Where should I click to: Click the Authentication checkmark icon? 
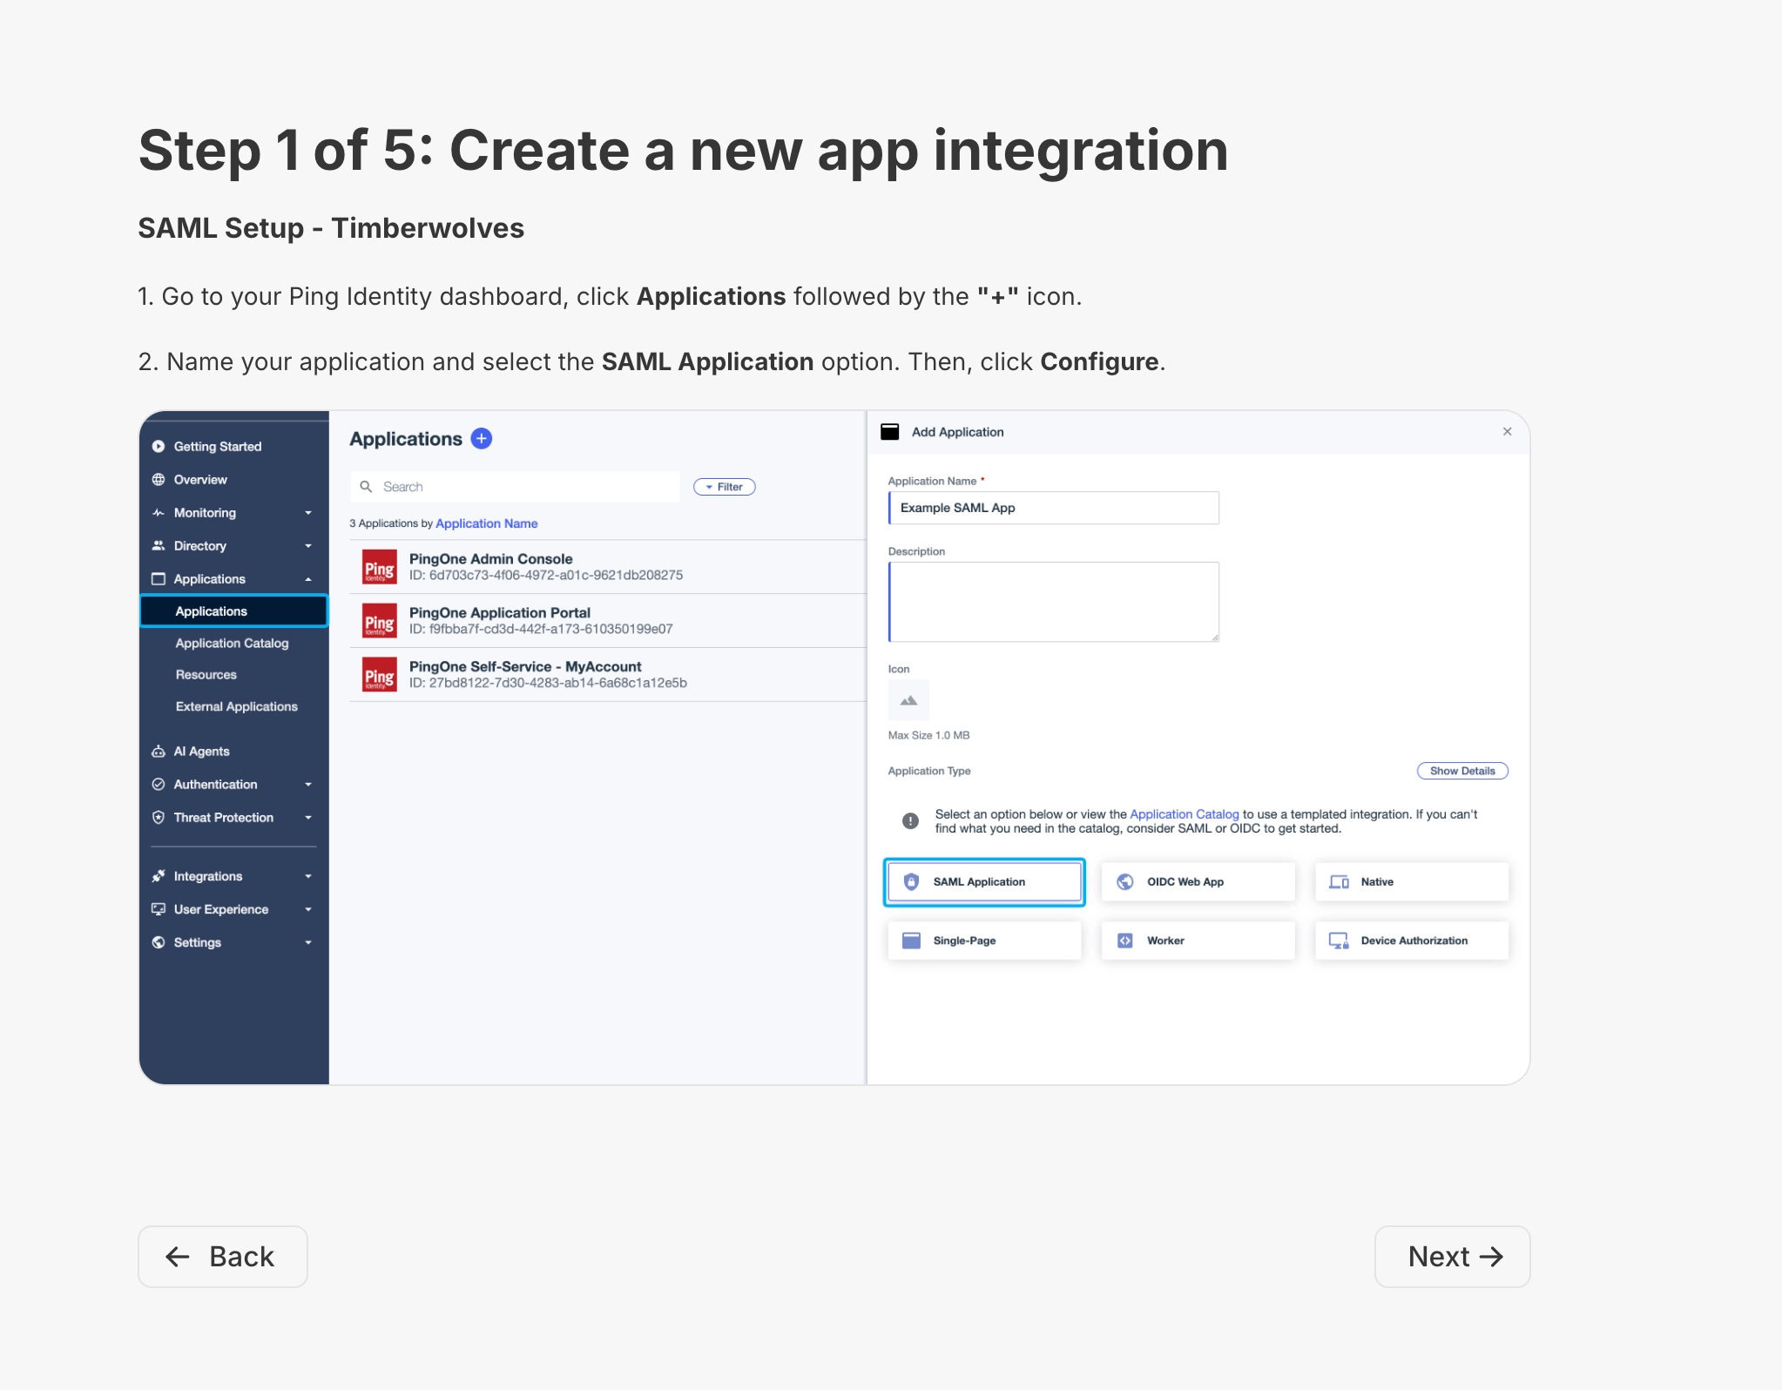pos(159,785)
